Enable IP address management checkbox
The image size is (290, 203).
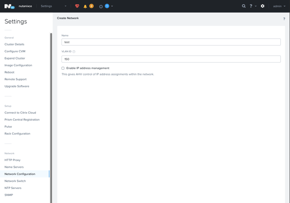click(x=63, y=68)
